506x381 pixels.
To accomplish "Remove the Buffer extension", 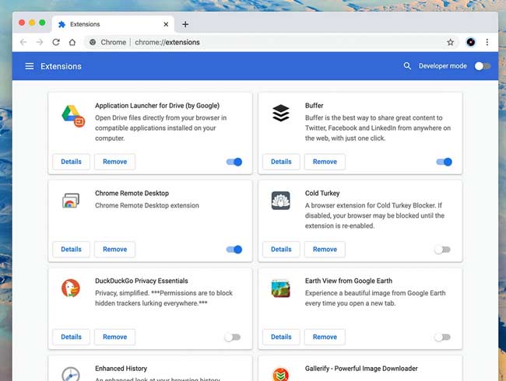I will tap(325, 162).
